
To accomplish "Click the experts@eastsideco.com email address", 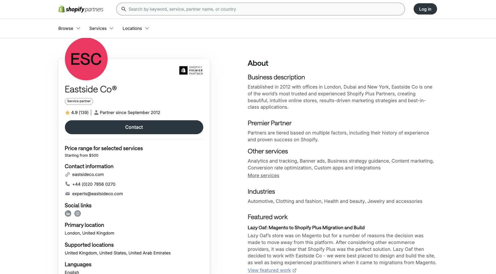I will (97, 194).
